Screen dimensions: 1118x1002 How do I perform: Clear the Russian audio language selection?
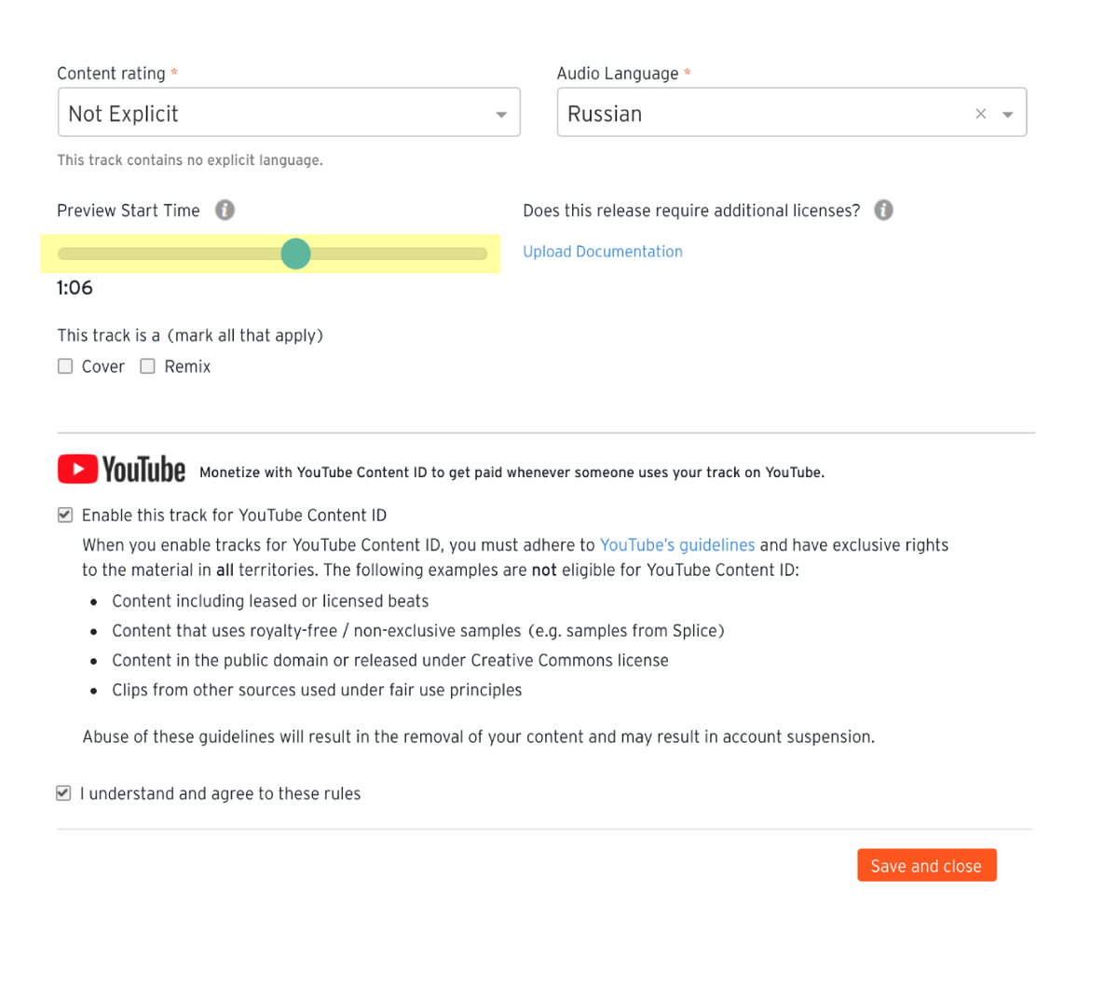980,114
